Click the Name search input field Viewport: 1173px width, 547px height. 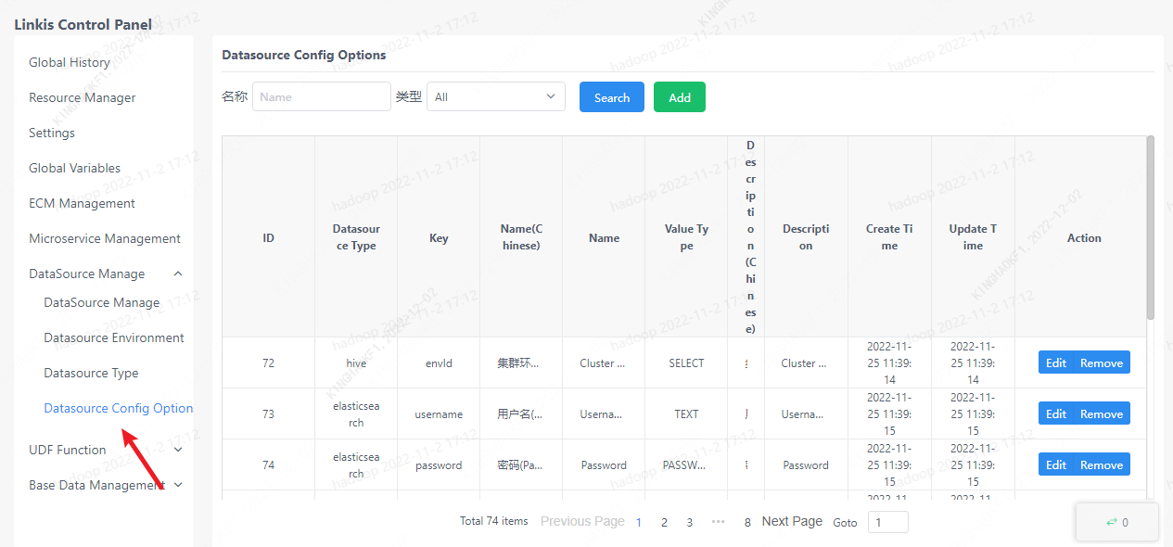[321, 95]
